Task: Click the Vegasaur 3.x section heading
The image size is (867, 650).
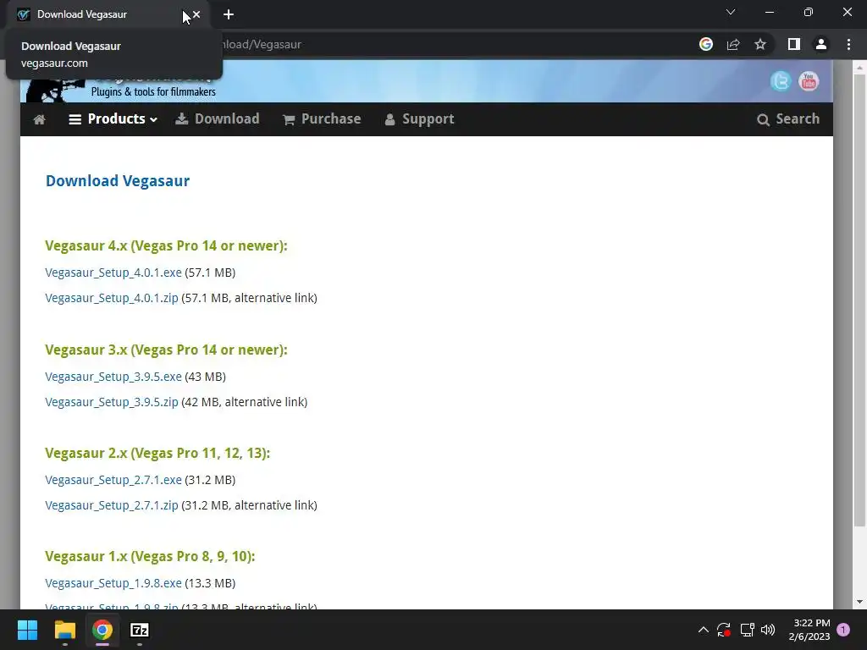Action: 166,350
